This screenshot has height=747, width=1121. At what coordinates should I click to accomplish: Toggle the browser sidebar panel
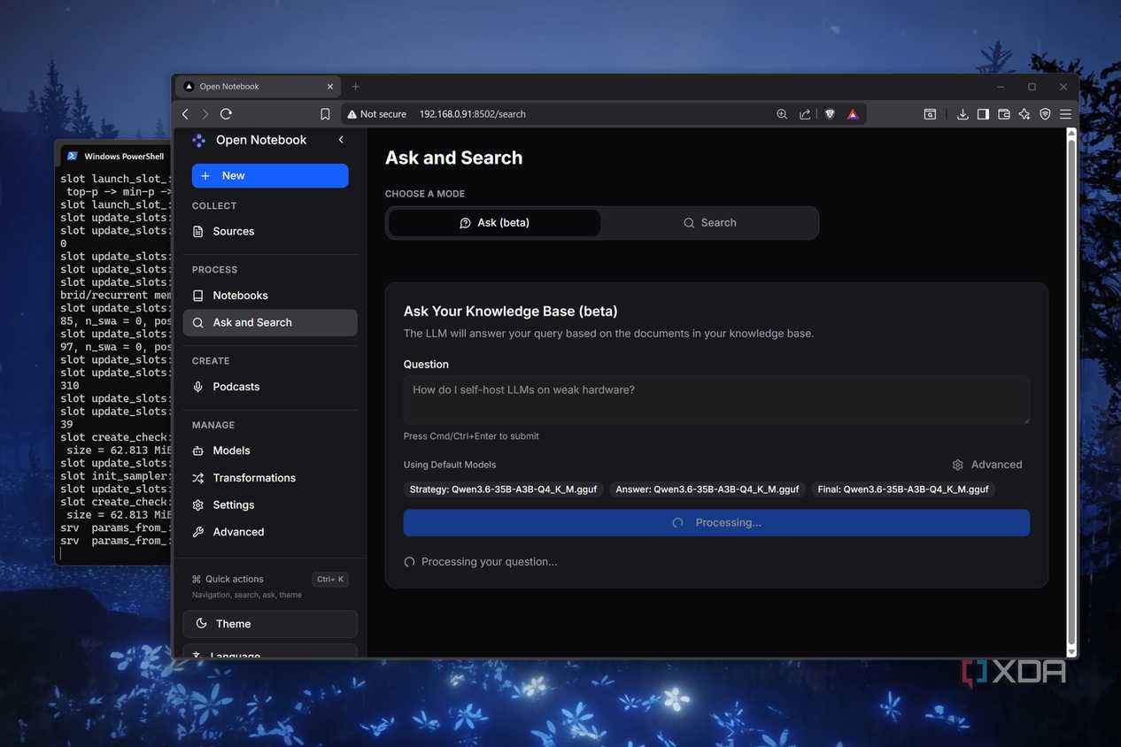pos(983,114)
